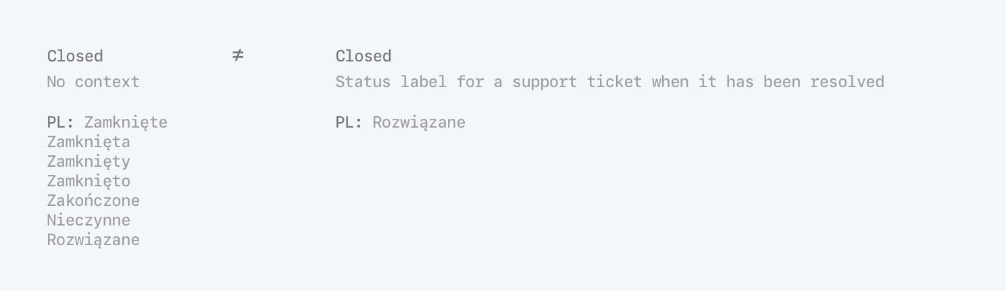The image size is (1006, 291).
Task: Click the "PL:" label in the right column
Action: [349, 122]
